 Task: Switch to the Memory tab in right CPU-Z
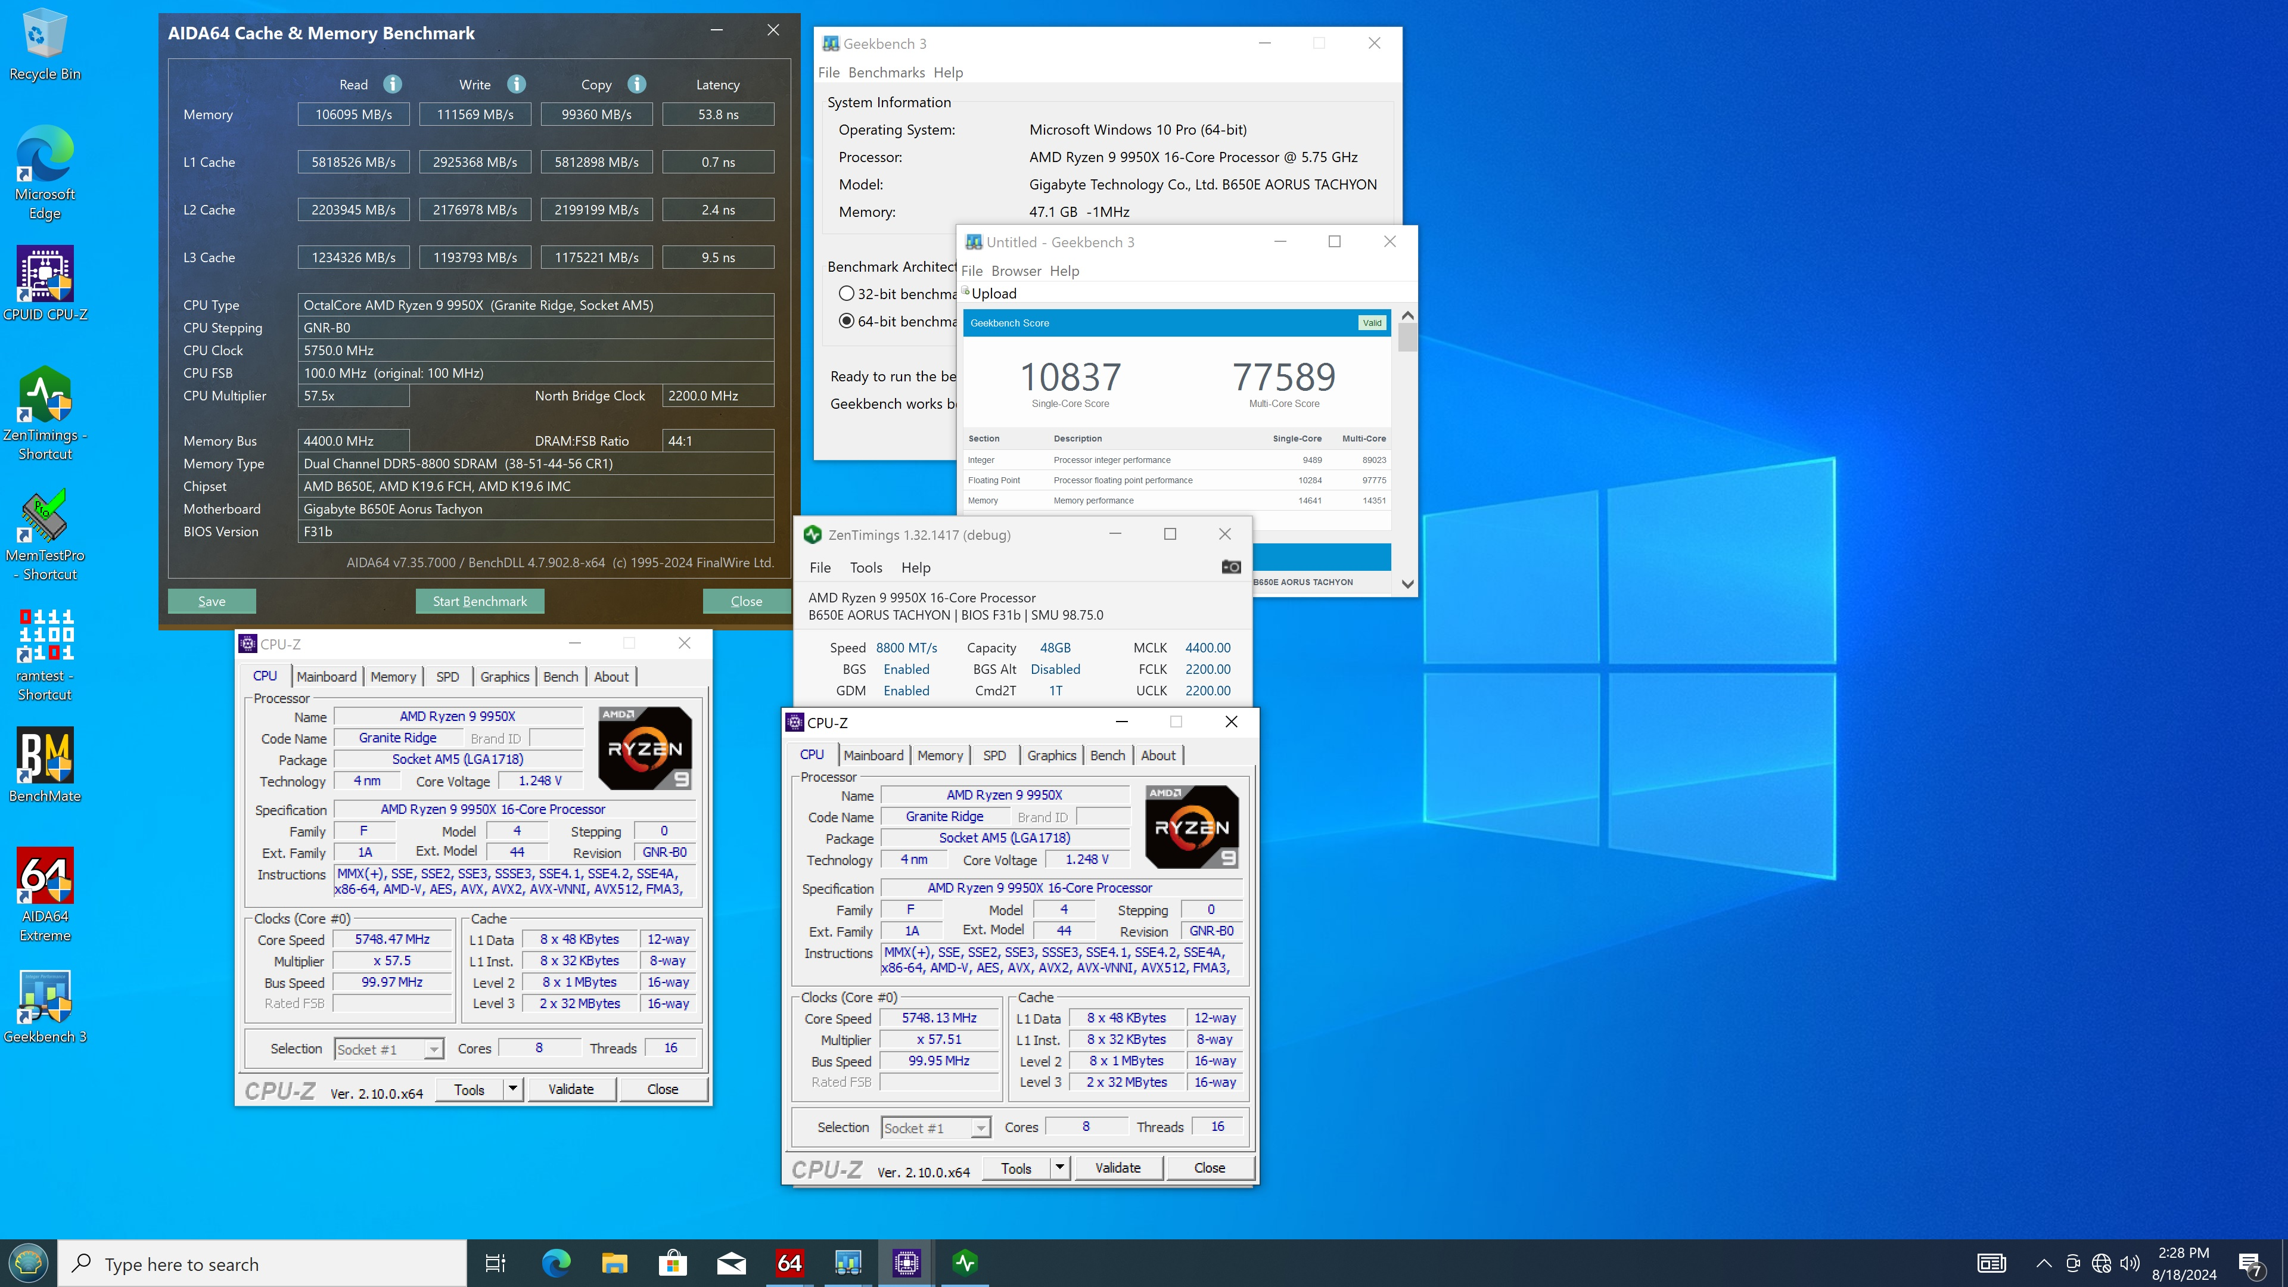point(940,756)
